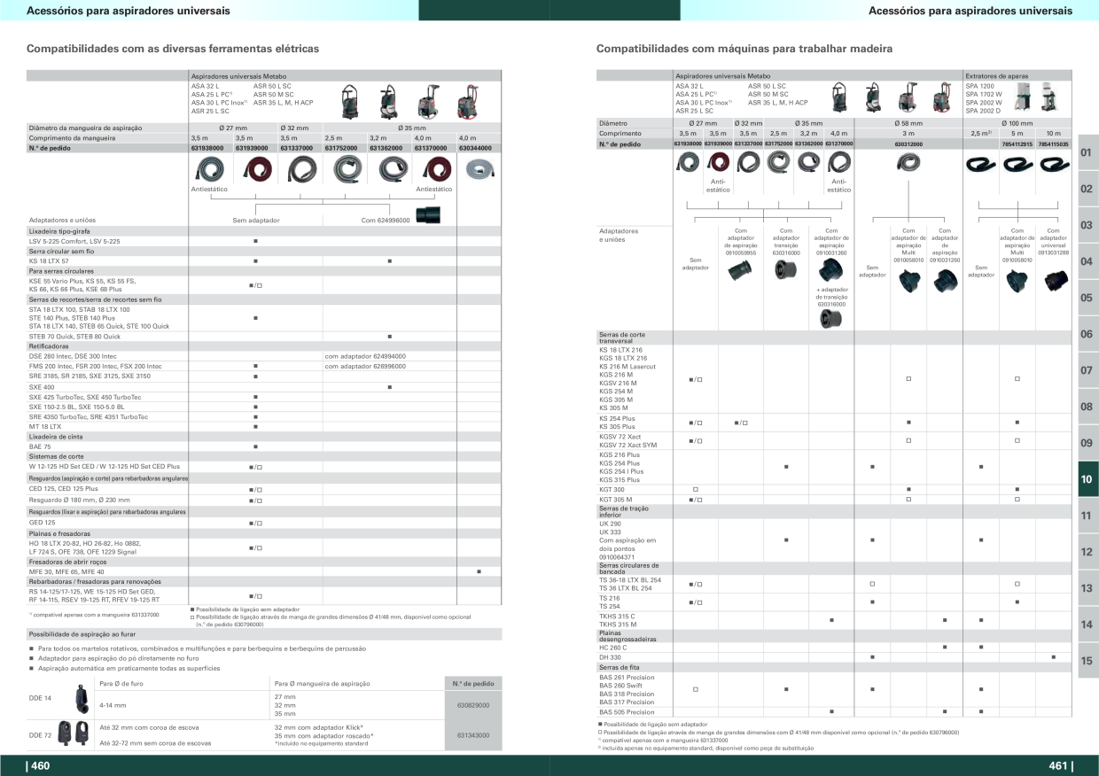
Task: Open section tab 02
Action: click(x=1087, y=190)
